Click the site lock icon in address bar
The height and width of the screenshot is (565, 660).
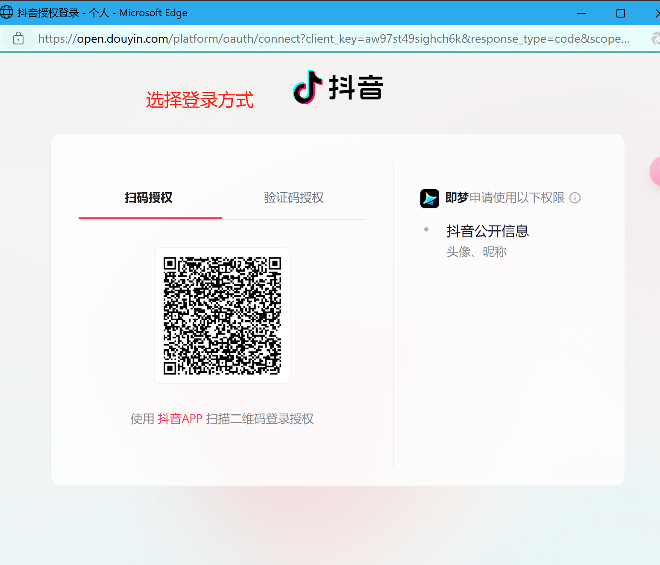[18, 38]
